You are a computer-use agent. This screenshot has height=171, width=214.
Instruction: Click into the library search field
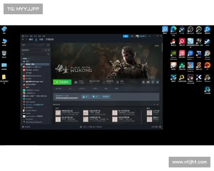click(34, 54)
